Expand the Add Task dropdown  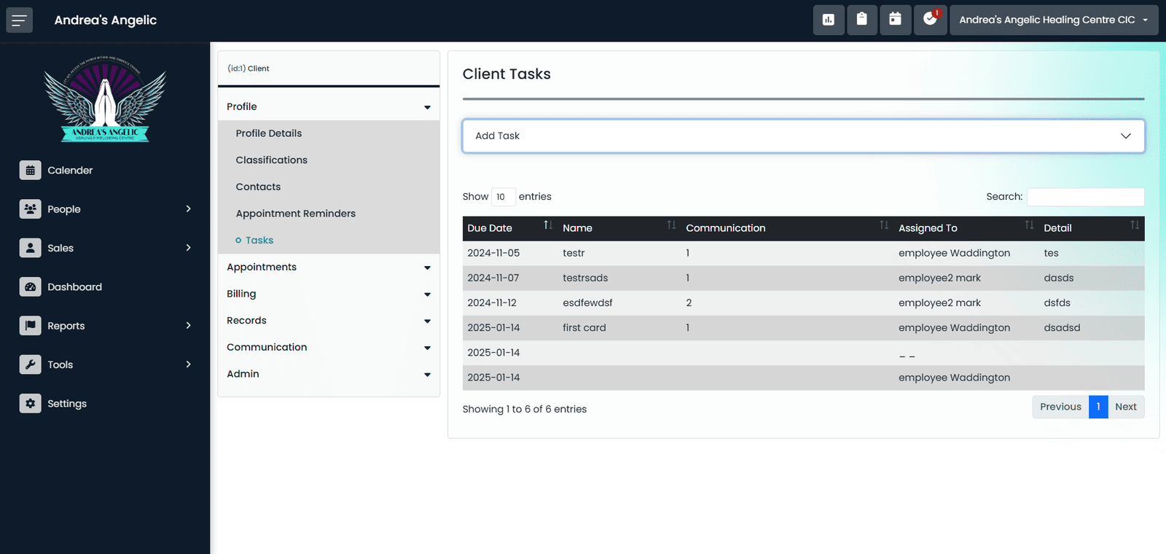[803, 136]
